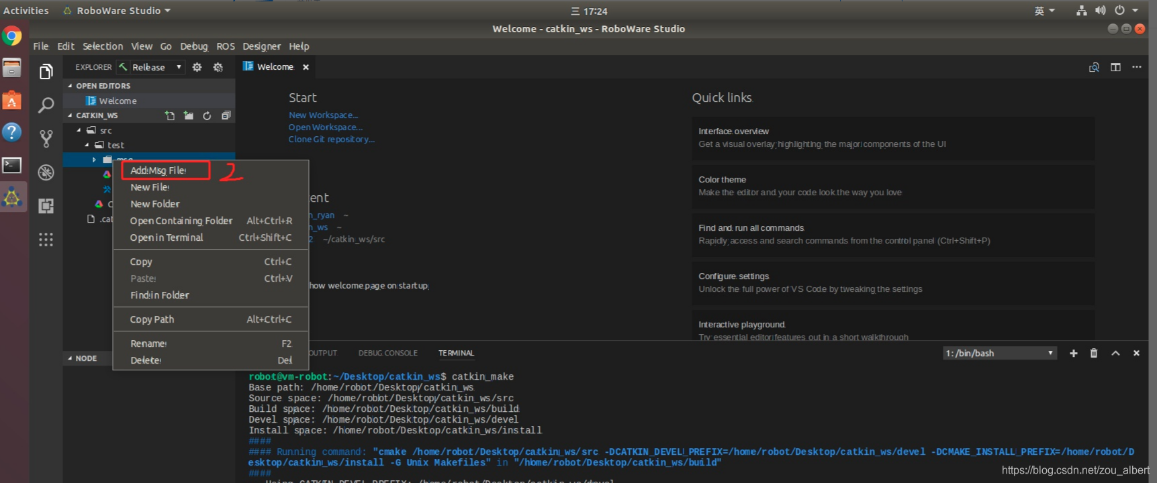Screen dimensions: 1157x483
Task: Kill the terminal with the trash icon
Action: pos(1093,354)
